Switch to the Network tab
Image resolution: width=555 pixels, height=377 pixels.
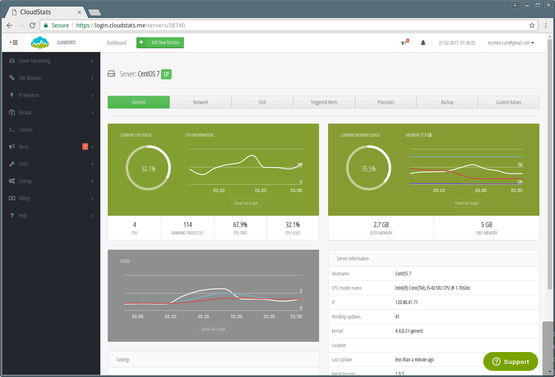coord(201,102)
